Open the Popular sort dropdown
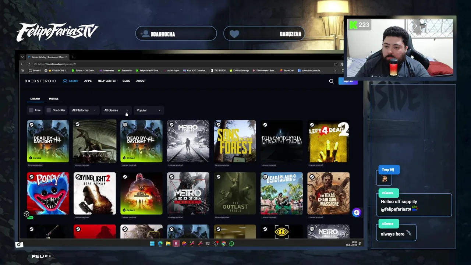The height and width of the screenshot is (265, 471). click(x=148, y=110)
